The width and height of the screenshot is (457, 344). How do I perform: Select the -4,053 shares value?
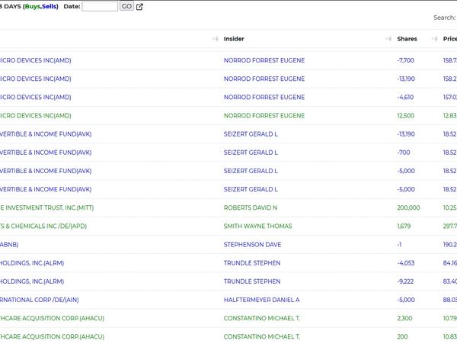point(405,263)
